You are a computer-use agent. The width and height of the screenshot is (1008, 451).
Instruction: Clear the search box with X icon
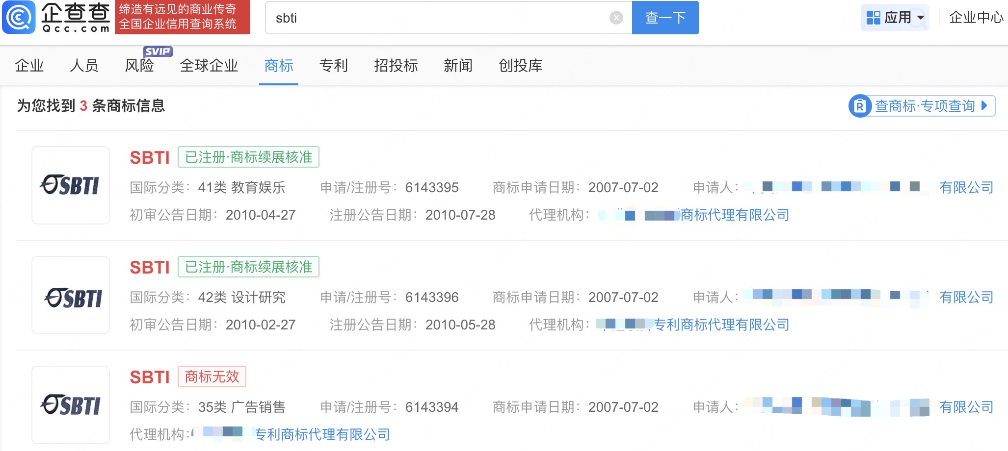(x=616, y=18)
